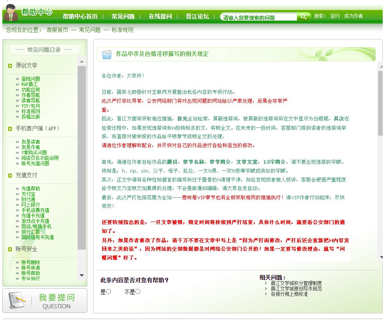
Task: Open 标准规则 sidebar link
Action: pyautogui.click(x=31, y=111)
